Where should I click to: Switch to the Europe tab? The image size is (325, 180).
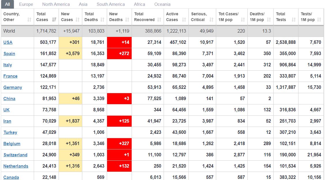[26, 4]
